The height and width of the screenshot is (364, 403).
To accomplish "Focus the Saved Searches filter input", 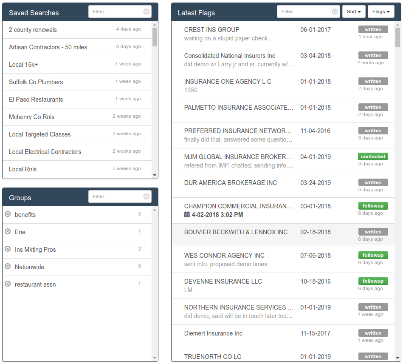I will [120, 11].
